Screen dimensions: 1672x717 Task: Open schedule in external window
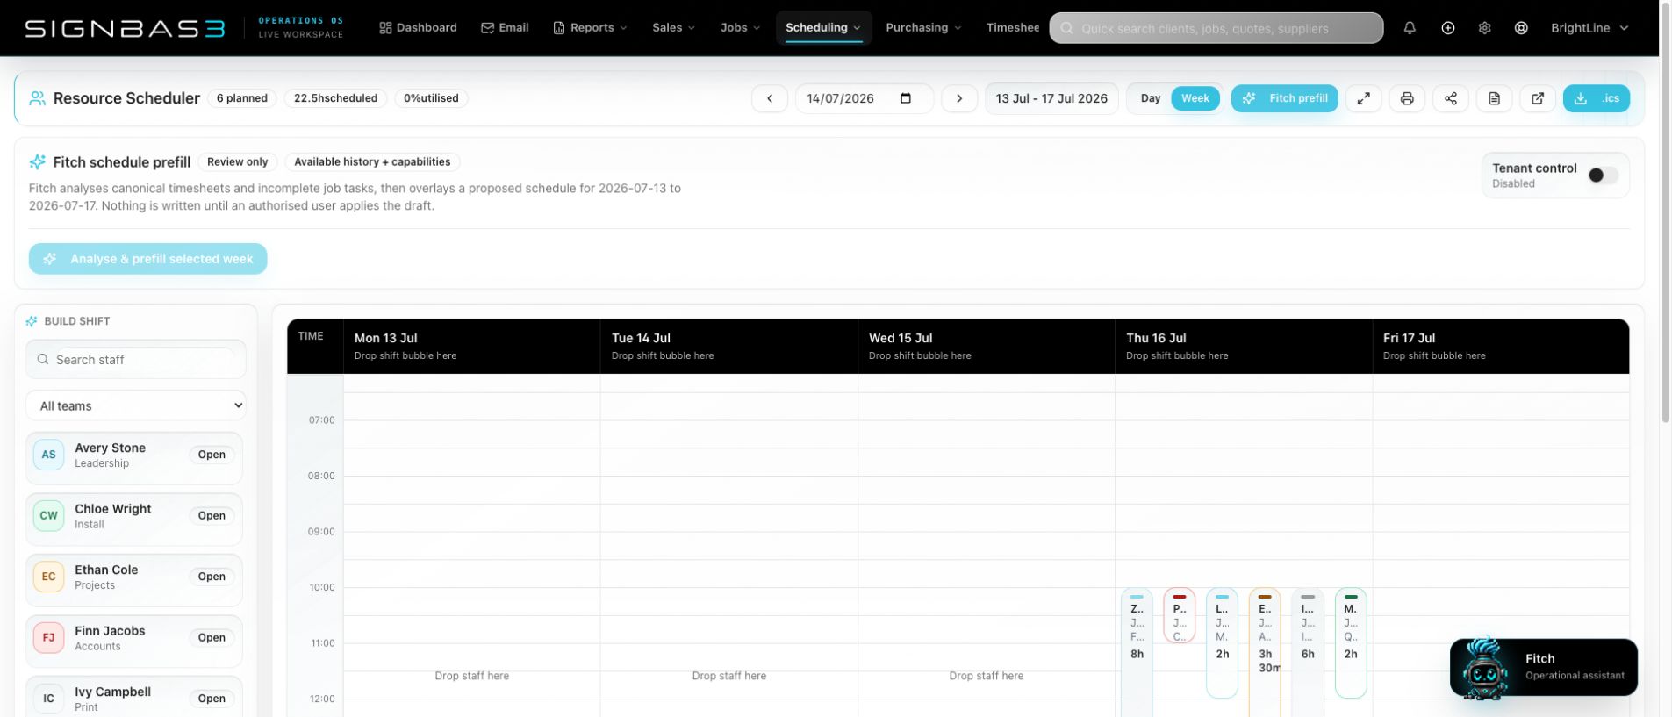[x=1538, y=98]
